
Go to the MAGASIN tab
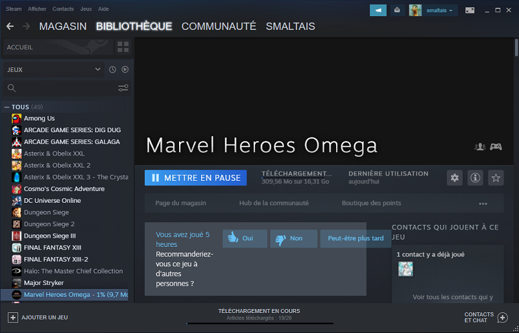63,27
